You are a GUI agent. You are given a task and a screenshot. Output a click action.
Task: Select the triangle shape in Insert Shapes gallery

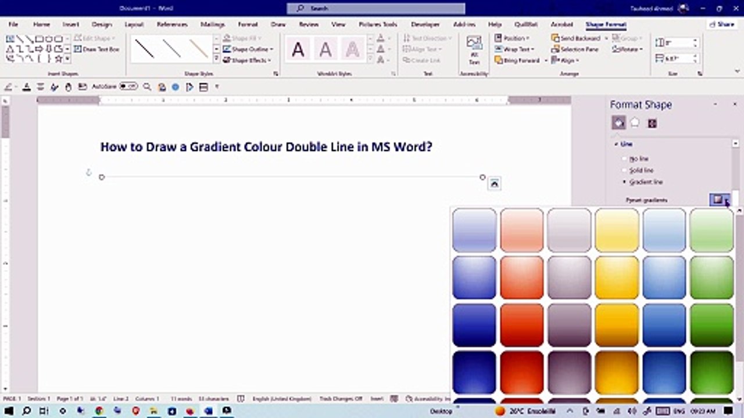(x=10, y=49)
